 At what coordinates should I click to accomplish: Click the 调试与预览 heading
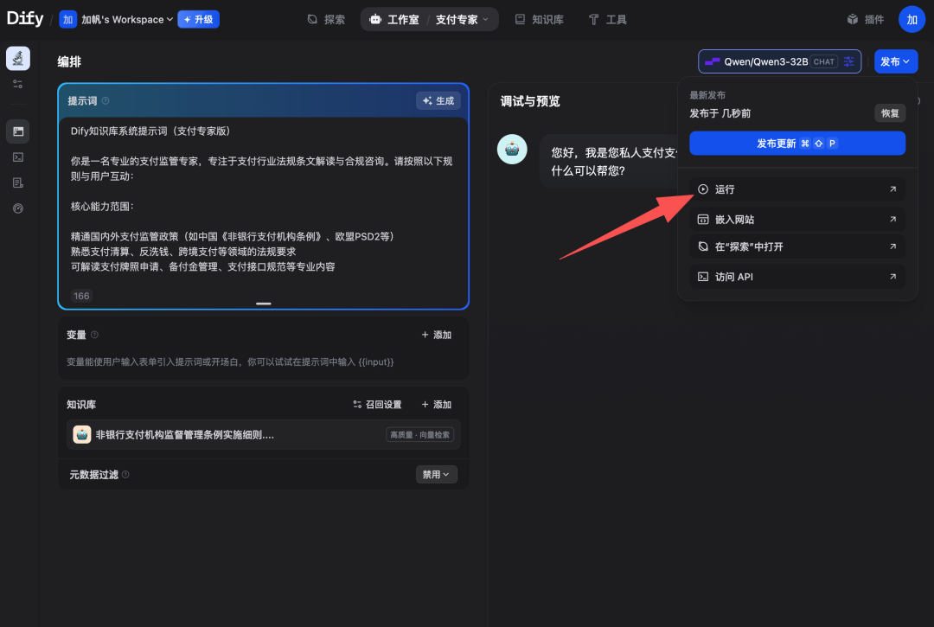point(530,101)
